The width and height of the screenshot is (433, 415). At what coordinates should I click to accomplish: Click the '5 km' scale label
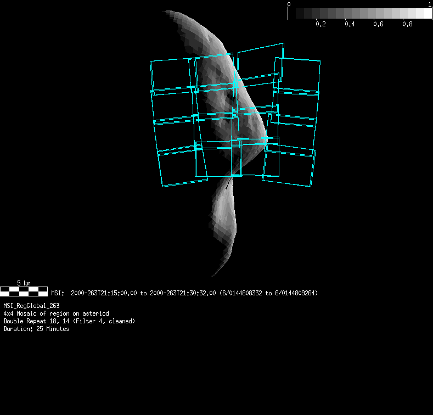point(24,283)
